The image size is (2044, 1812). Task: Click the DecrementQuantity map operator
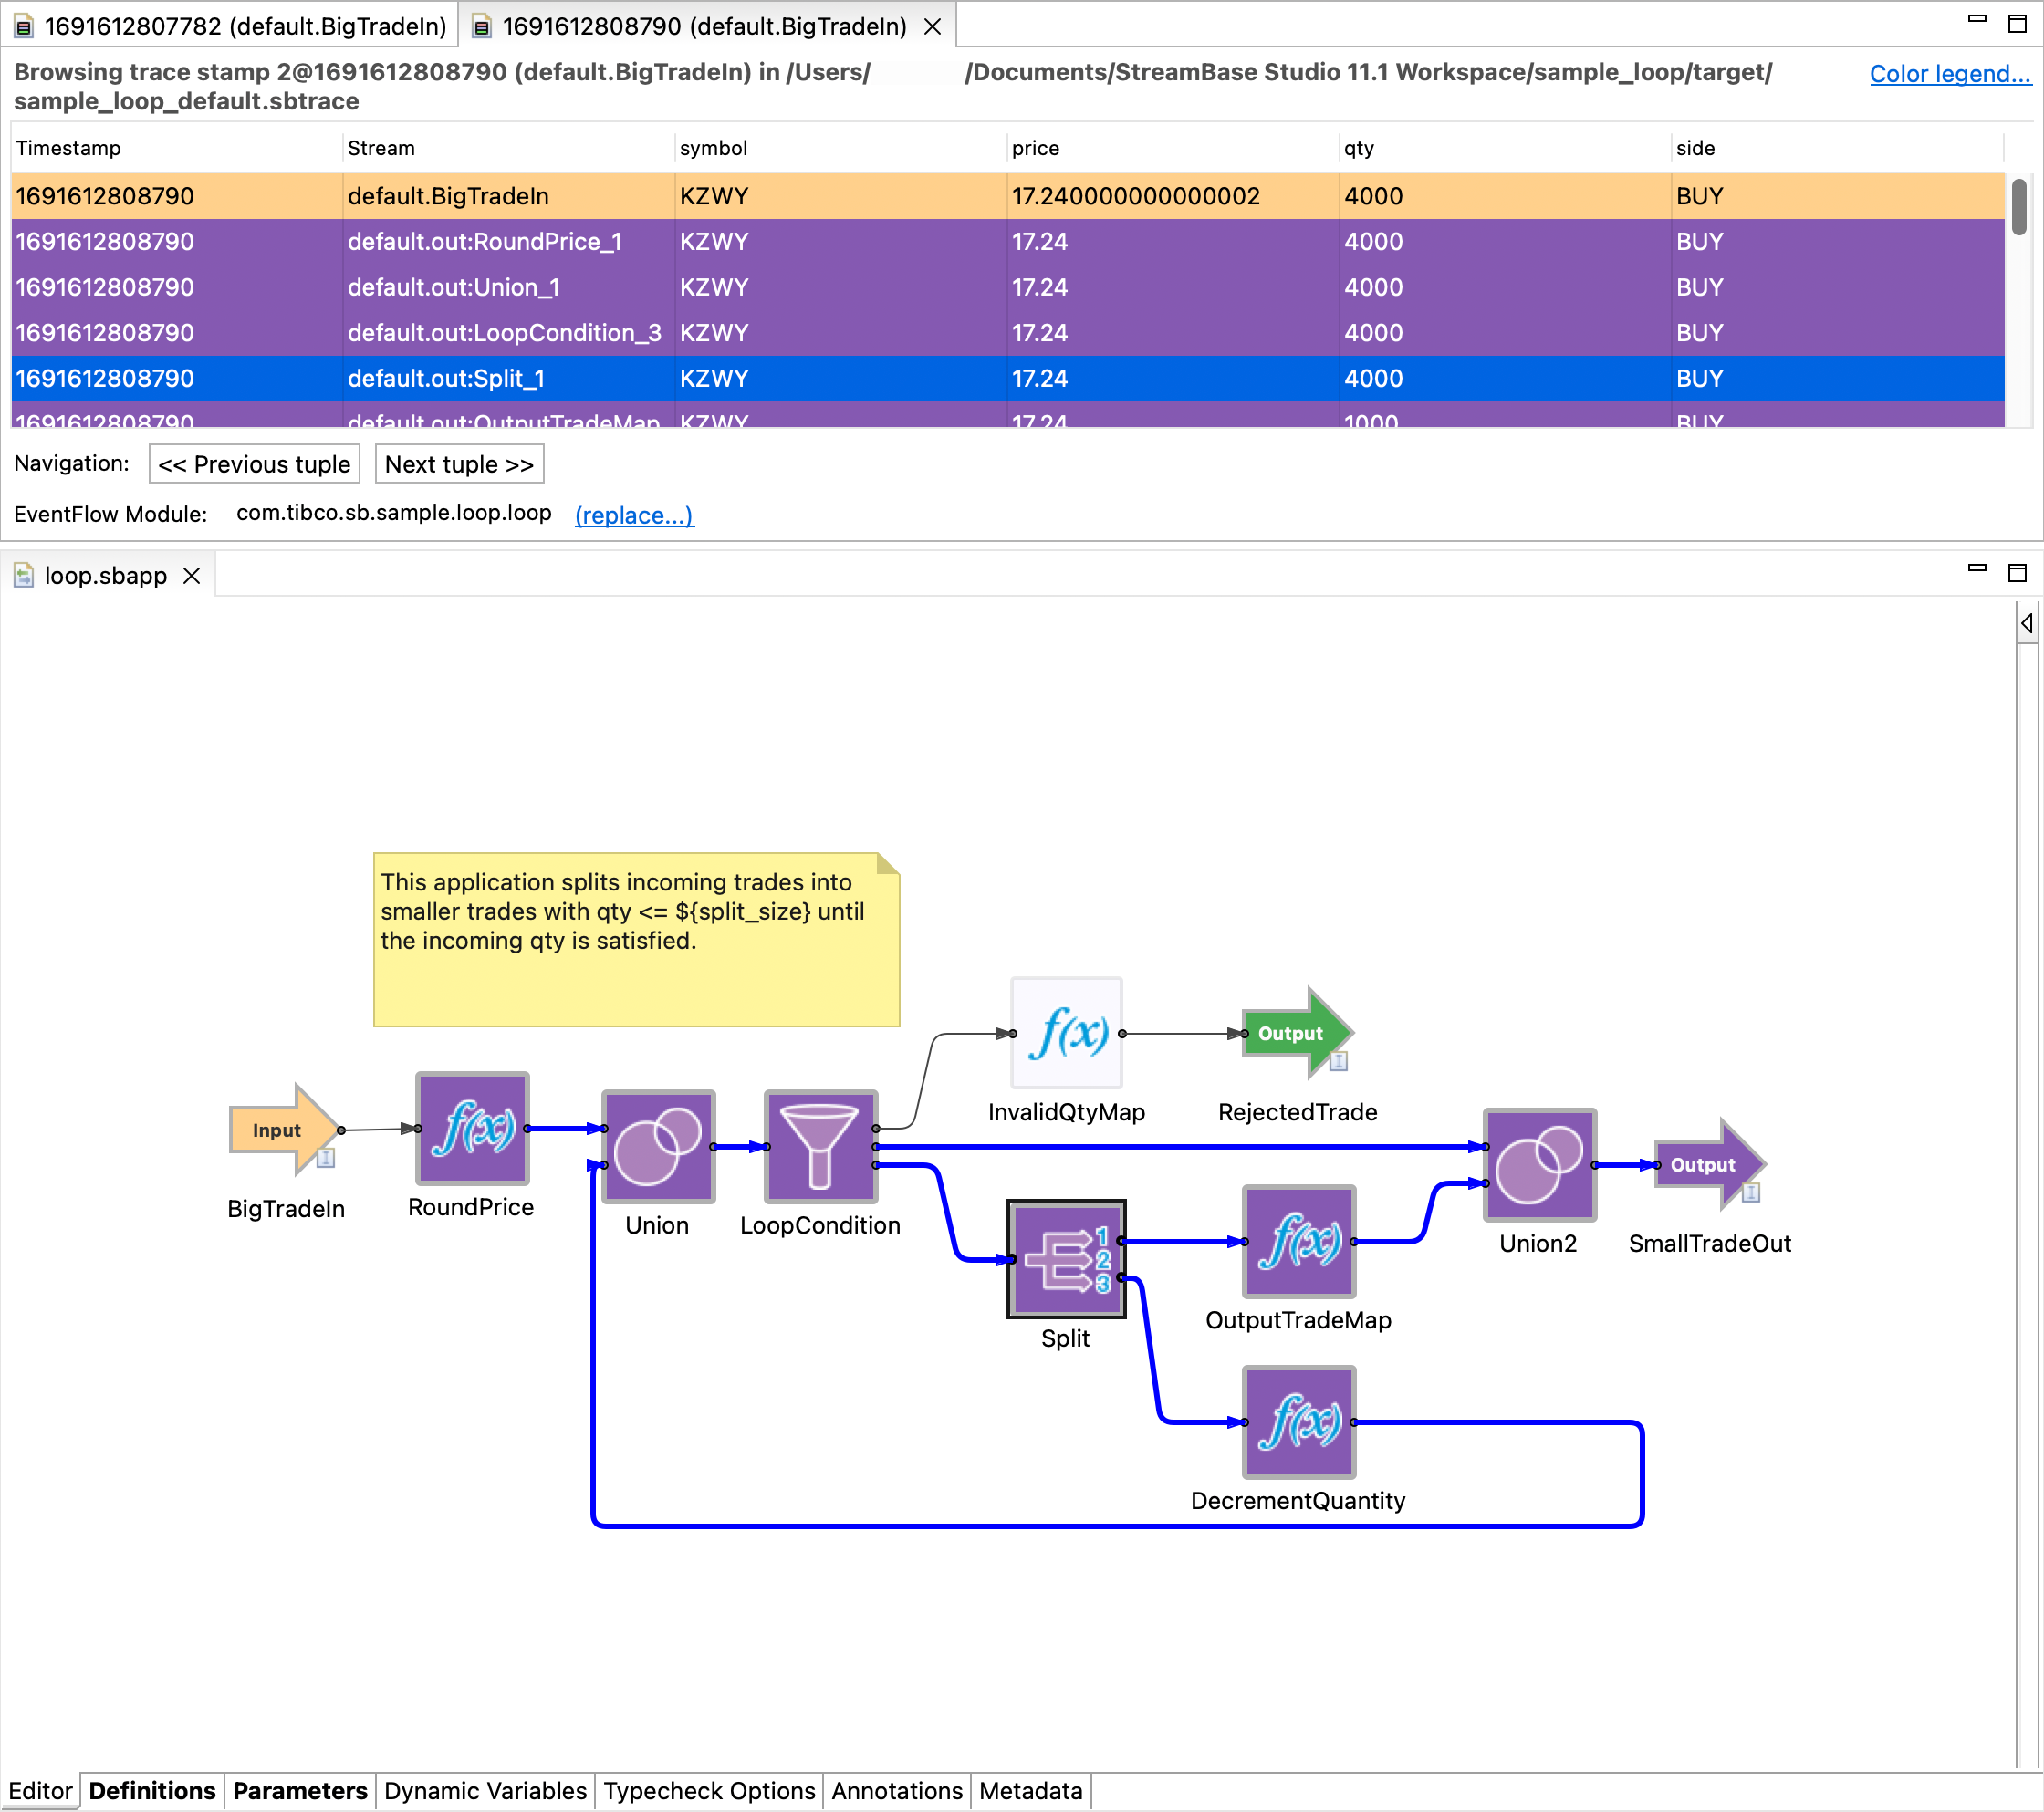click(x=1298, y=1421)
